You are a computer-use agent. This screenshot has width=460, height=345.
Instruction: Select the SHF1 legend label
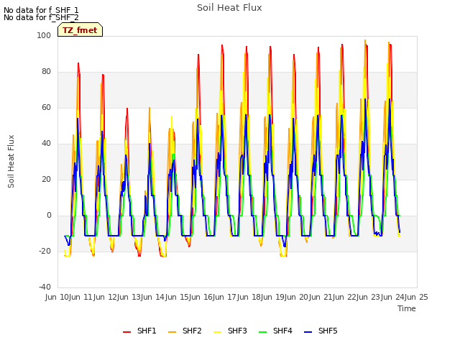pos(147,331)
